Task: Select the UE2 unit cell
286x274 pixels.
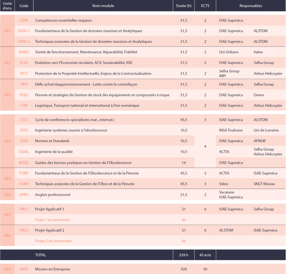Action: (x=7, y=63)
